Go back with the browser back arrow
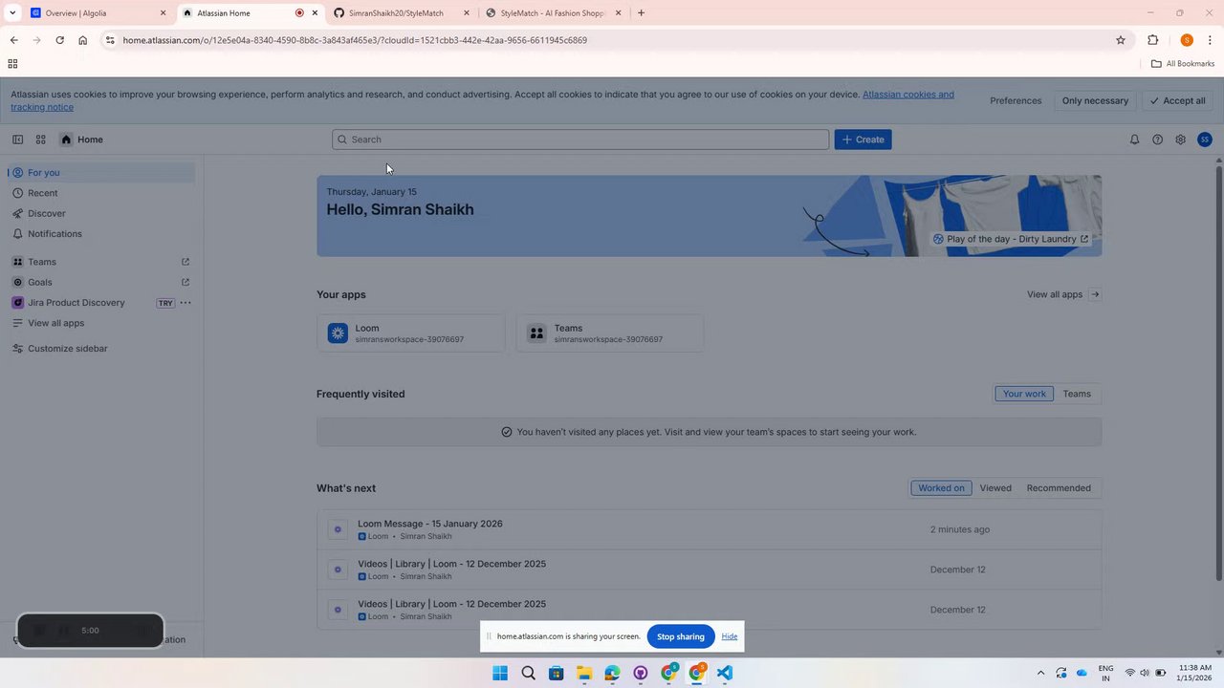The width and height of the screenshot is (1224, 688). pos(13,40)
